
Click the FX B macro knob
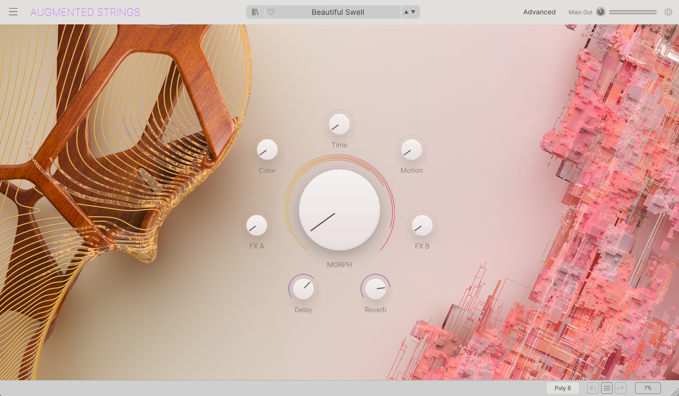422,226
